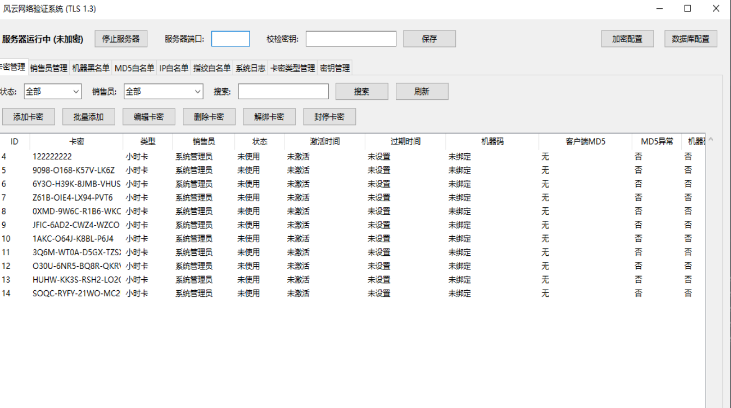Switch to the 销售员管理 tab

click(49, 68)
